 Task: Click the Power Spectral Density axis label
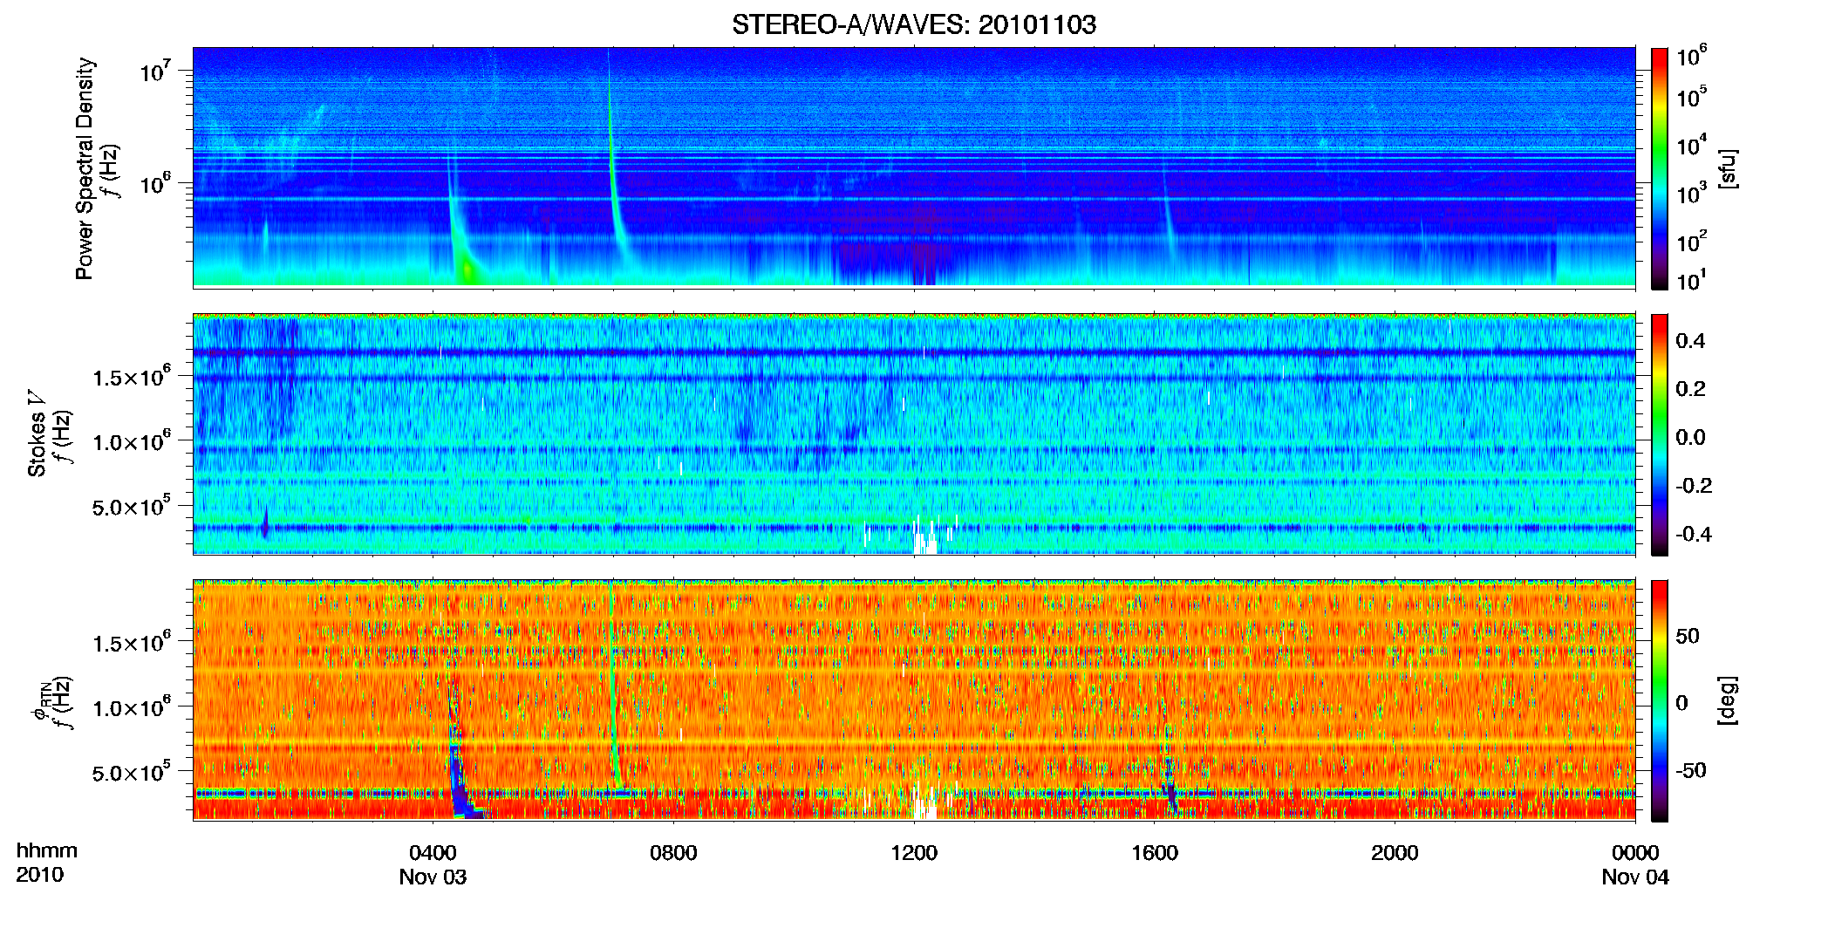coord(85,168)
